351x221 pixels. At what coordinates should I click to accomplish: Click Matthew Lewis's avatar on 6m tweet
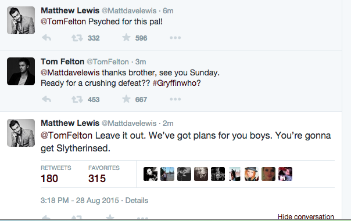21,20
